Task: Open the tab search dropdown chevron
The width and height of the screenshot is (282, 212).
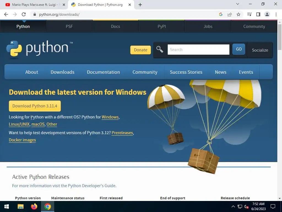Action: [238, 4]
